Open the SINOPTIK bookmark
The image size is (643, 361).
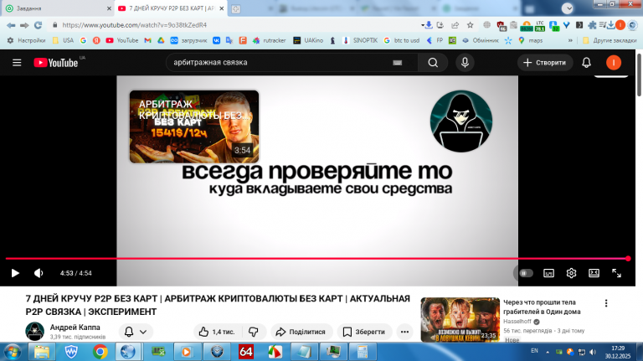(x=360, y=40)
